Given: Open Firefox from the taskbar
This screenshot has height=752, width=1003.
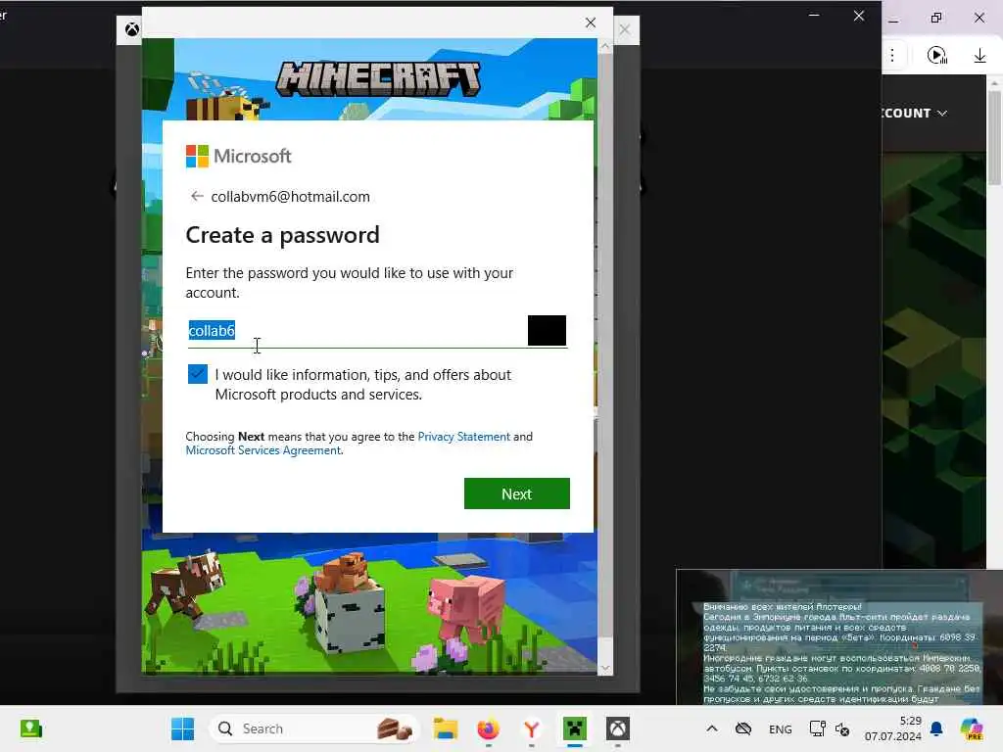Looking at the screenshot, I should point(488,728).
